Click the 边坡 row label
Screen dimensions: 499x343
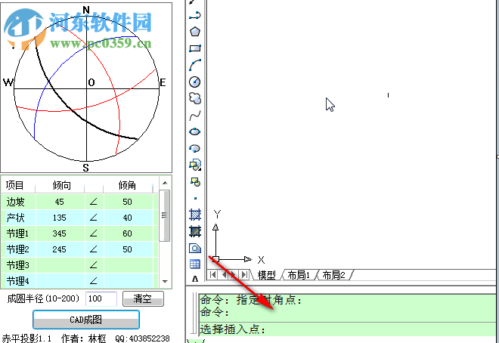[x=18, y=202]
